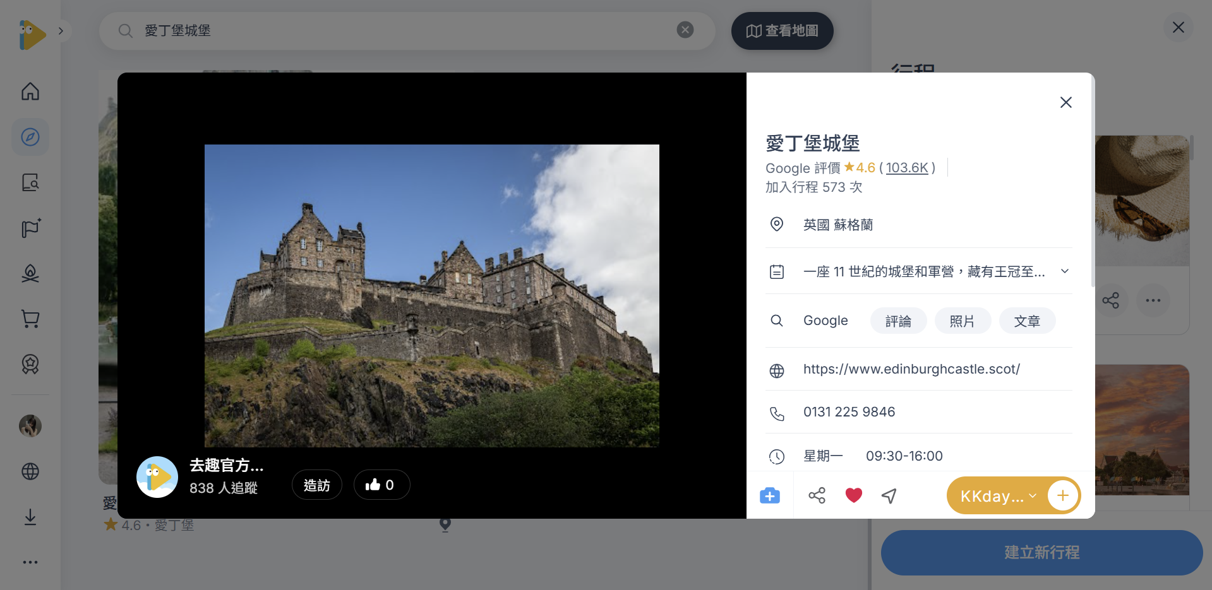Open the language globe icon in the sidebar
This screenshot has height=590, width=1212.
coord(30,471)
